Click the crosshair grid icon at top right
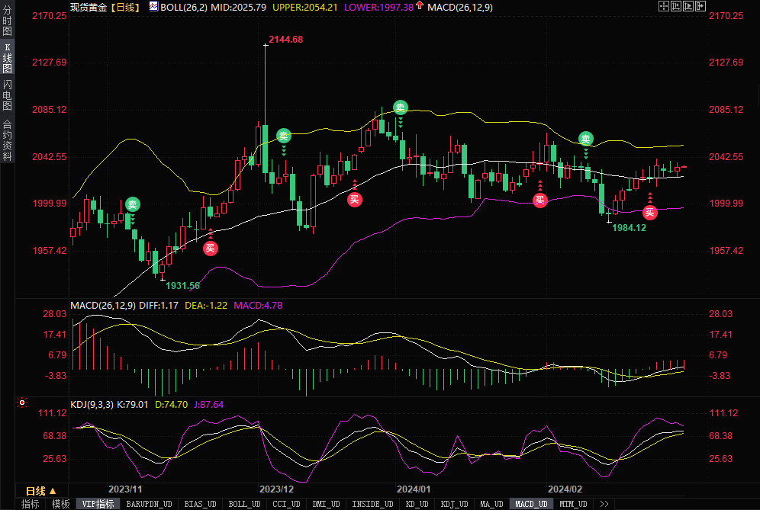The width and height of the screenshot is (760, 510). (x=663, y=6)
